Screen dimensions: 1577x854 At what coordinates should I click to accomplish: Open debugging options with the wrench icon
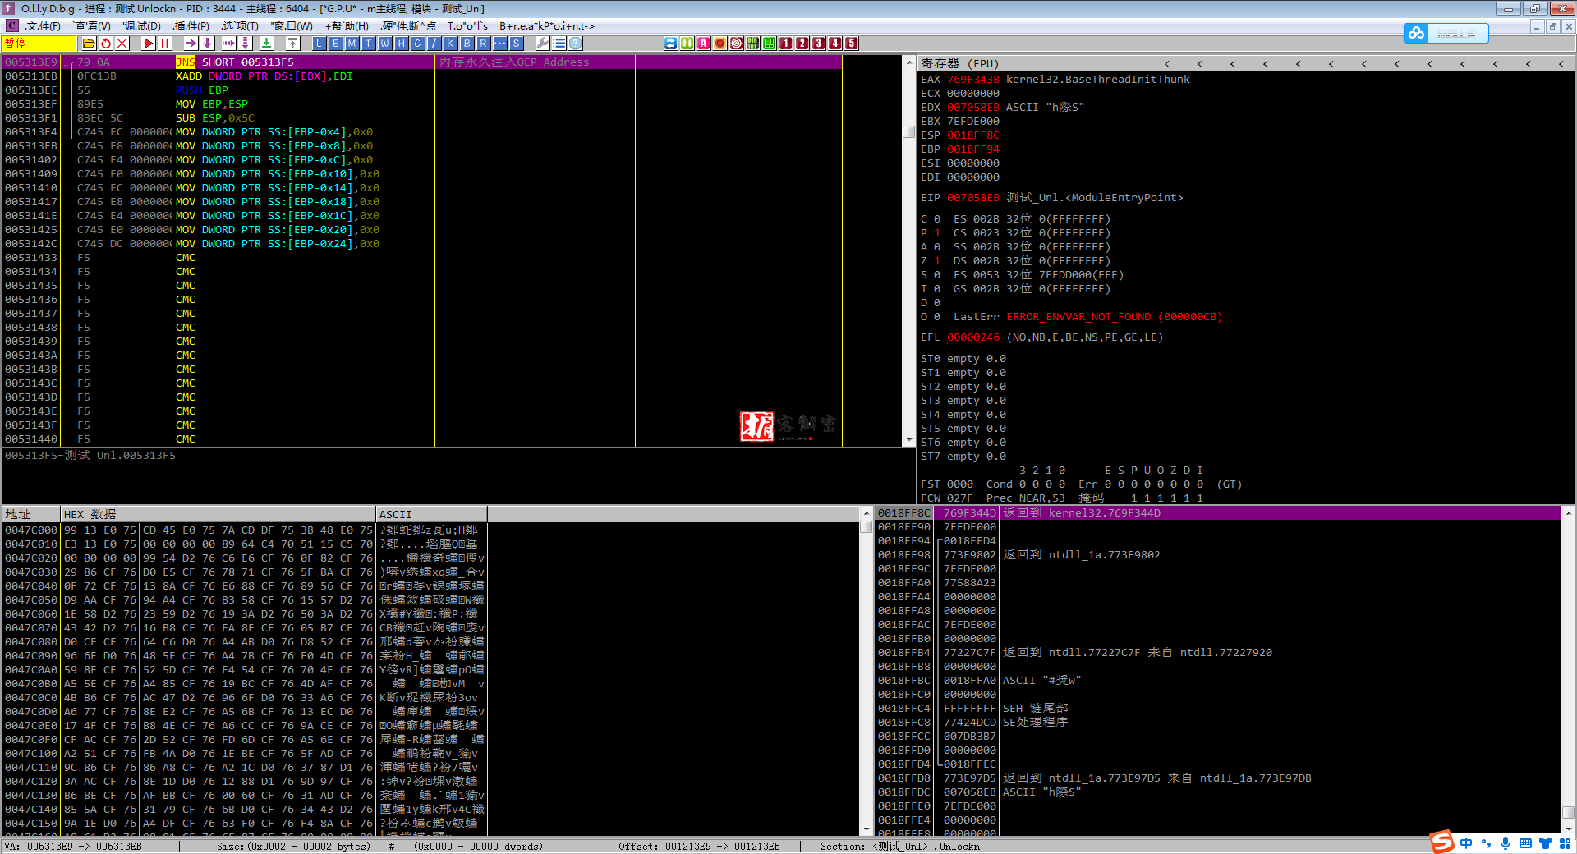[x=543, y=44]
